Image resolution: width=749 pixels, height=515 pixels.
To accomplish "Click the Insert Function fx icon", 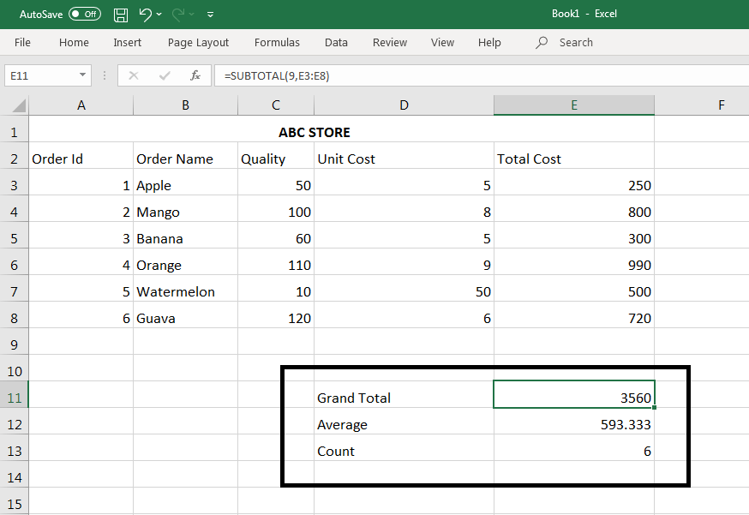I will click(x=195, y=75).
